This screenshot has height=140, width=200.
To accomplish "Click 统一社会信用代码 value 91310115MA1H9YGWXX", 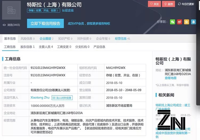I will (48, 68).
